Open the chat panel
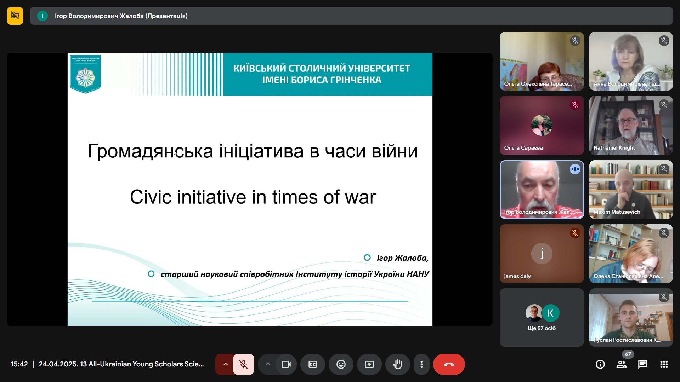 pos(643,364)
